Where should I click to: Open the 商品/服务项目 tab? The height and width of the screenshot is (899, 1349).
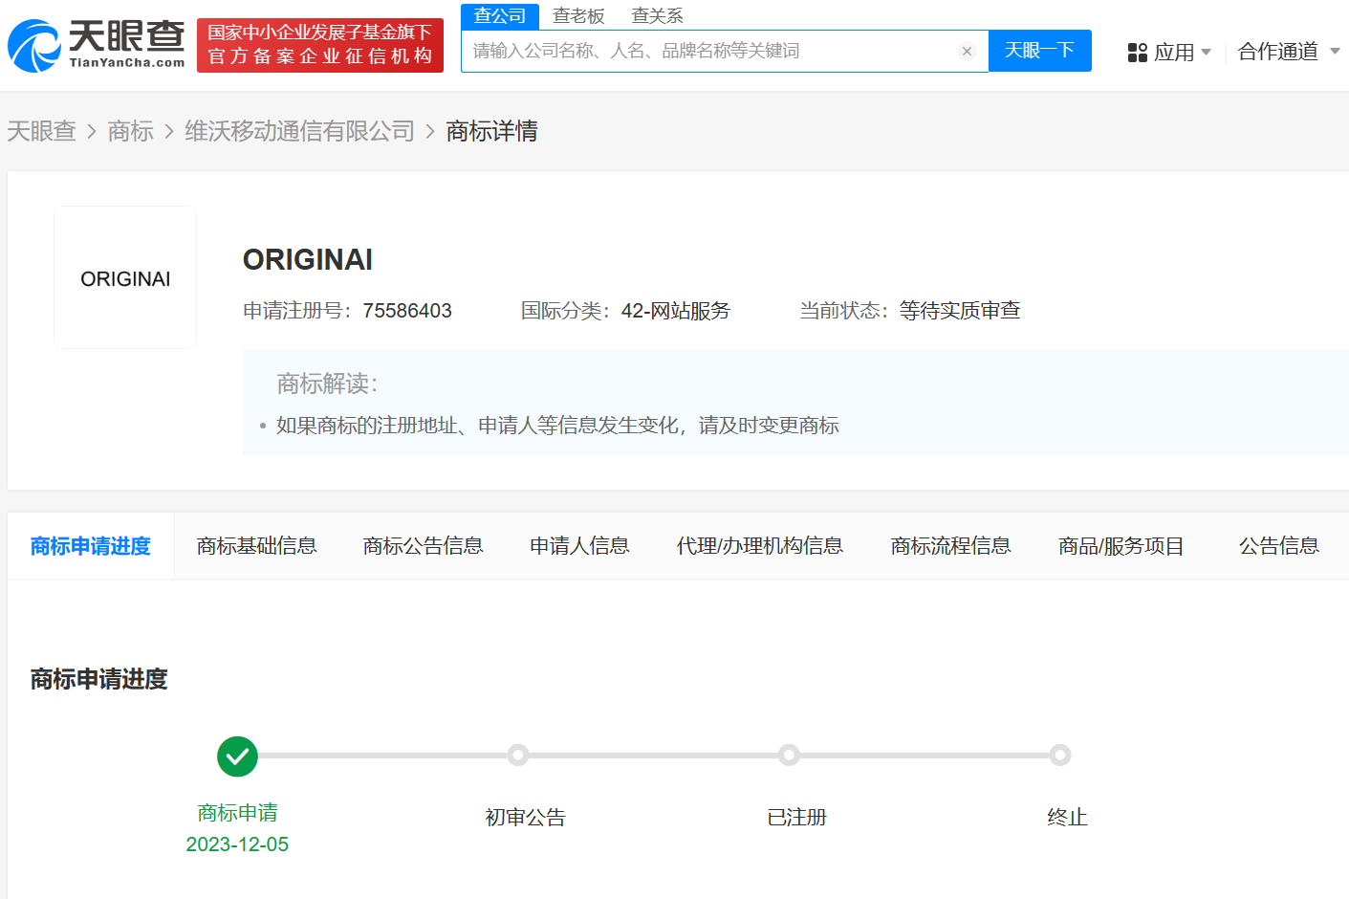1121,546
